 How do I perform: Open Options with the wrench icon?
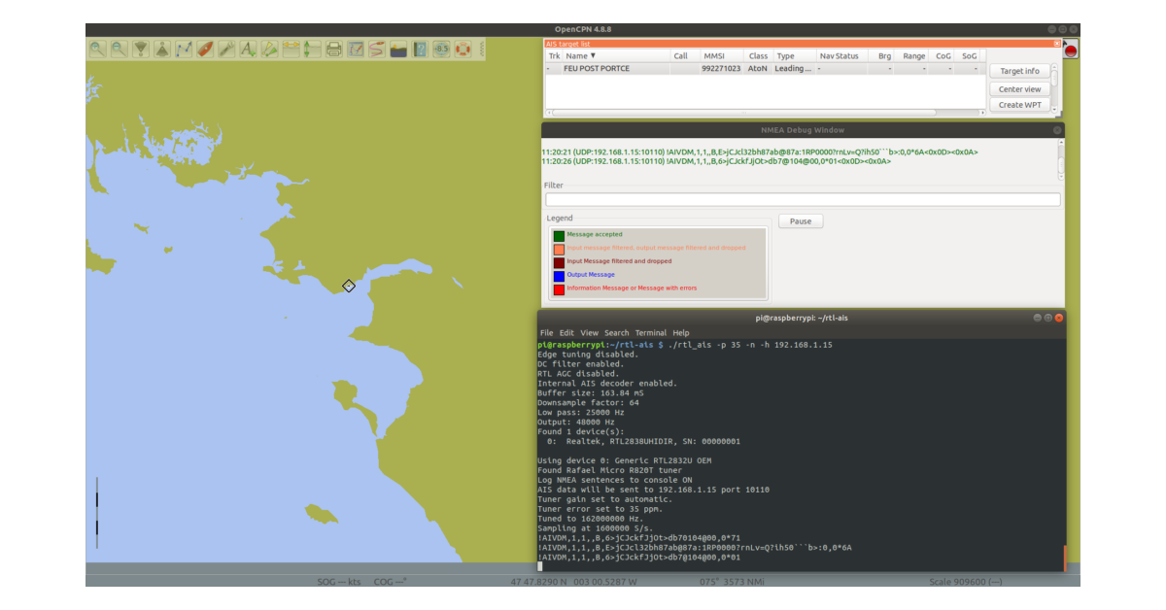[226, 49]
